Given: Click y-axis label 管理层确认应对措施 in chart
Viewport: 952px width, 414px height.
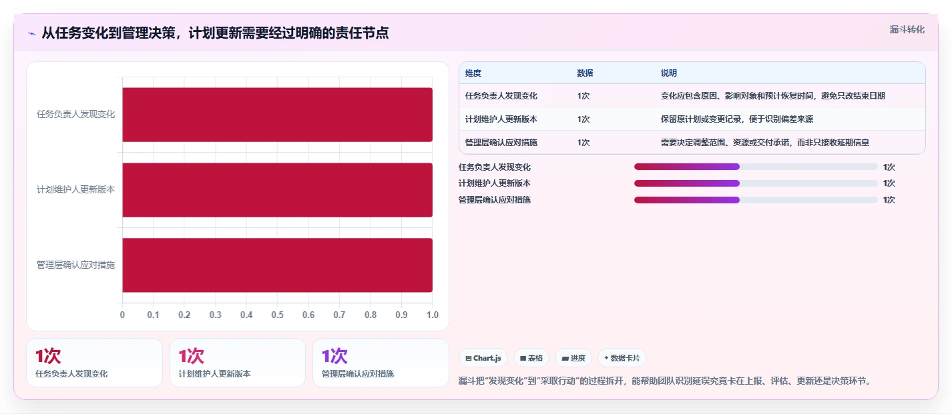Looking at the screenshot, I should (76, 265).
